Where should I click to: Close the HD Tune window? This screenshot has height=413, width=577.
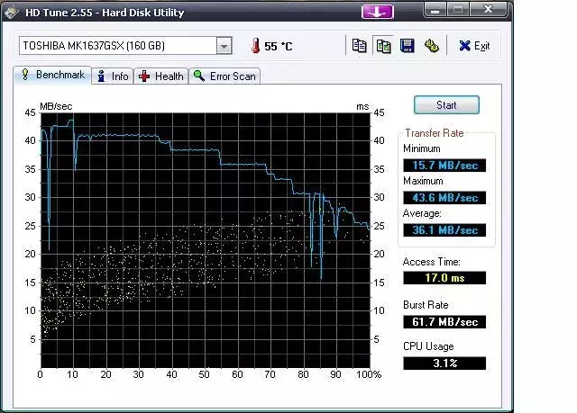coord(488,10)
